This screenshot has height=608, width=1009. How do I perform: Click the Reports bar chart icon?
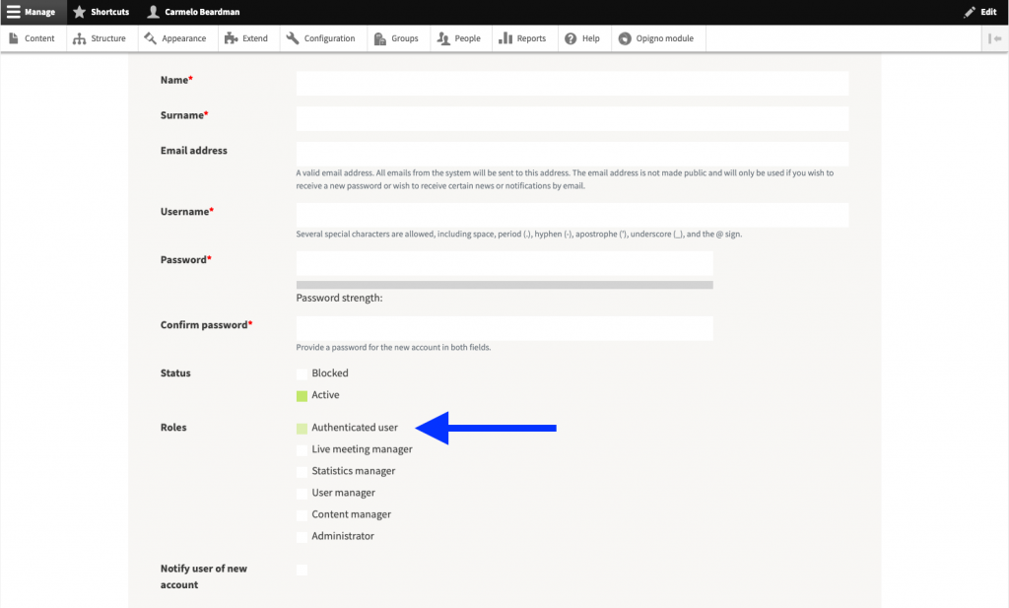pyautogui.click(x=505, y=38)
